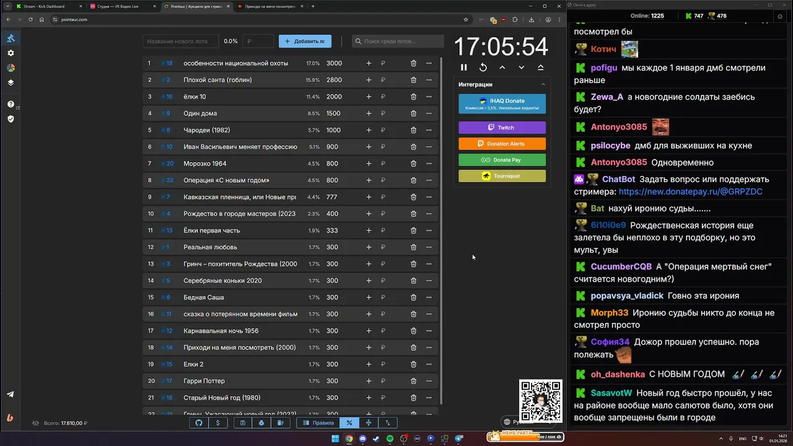
Task: Open the auction hammer icon in sidebar
Action: point(11,38)
